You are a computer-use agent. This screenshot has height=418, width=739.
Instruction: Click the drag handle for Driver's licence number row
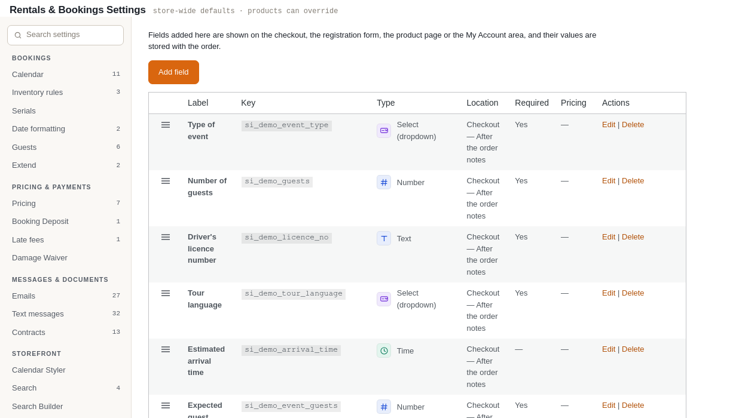166,237
